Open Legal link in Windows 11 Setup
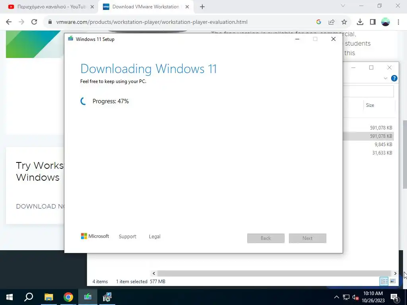 (155, 237)
